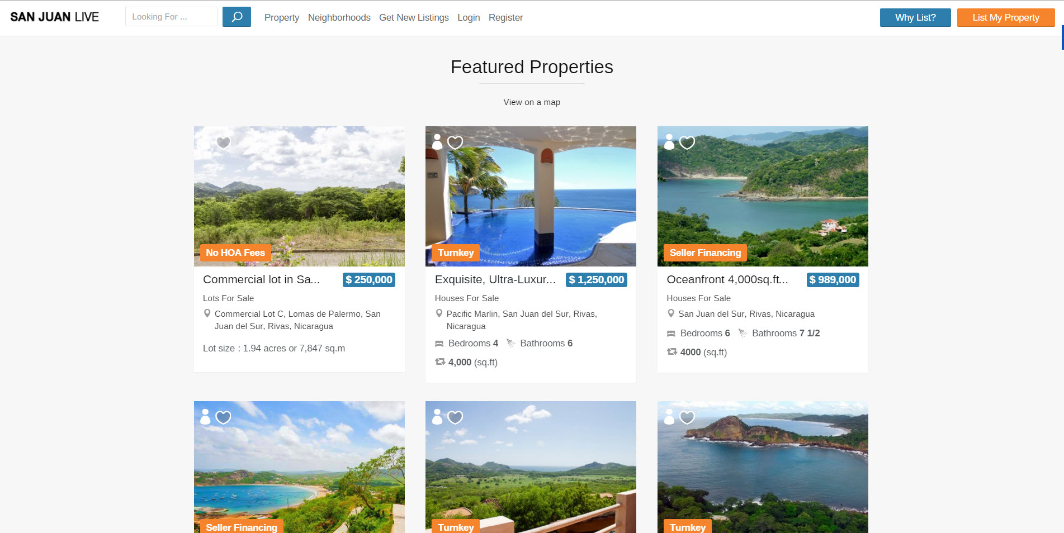Open the Neighborhoods menu
The width and height of the screenshot is (1064, 533).
pyautogui.click(x=339, y=17)
